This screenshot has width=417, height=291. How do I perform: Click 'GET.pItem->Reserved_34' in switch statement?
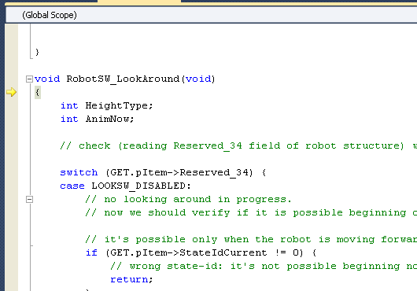point(179,172)
